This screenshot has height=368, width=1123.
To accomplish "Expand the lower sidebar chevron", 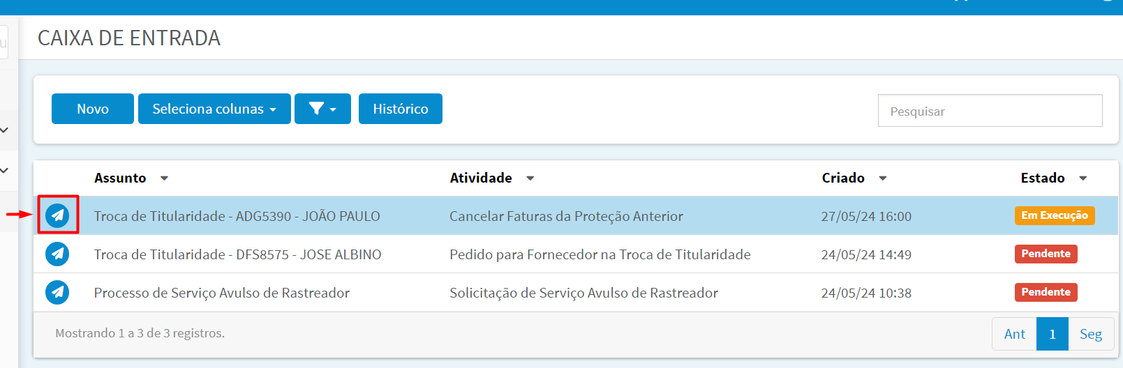I will point(4,170).
